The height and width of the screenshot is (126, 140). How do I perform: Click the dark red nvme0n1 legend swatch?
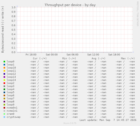tap(4, 108)
